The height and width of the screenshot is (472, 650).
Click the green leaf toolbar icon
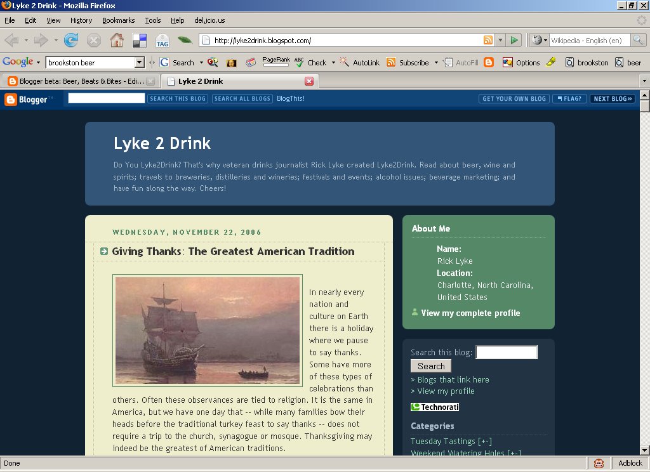pos(185,40)
